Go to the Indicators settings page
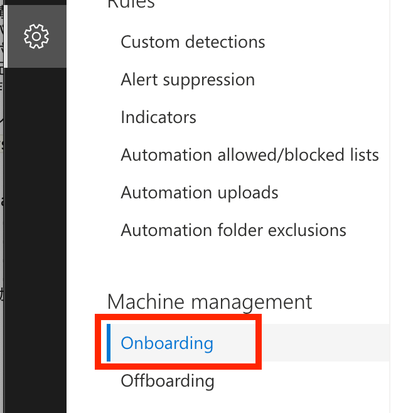The image size is (408, 413). [x=158, y=117]
